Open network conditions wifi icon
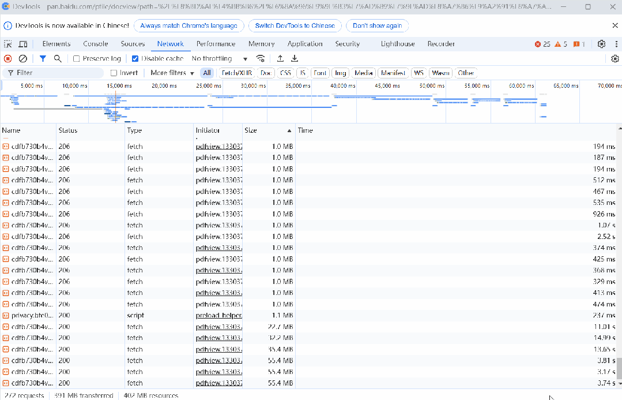Screen dimensions: 622x400 point(260,58)
